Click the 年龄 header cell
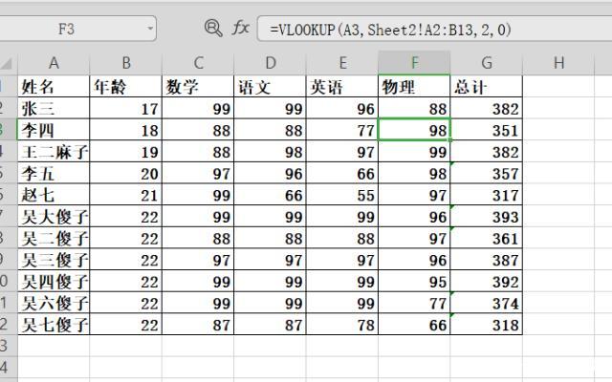Image resolution: width=612 pixels, height=382 pixels. (125, 86)
